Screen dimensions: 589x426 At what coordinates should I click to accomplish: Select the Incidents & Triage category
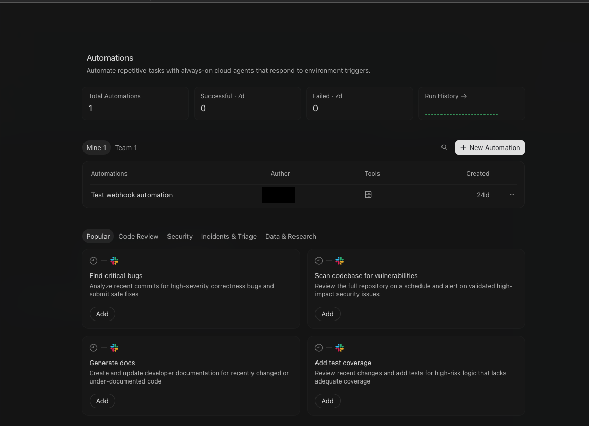point(229,236)
